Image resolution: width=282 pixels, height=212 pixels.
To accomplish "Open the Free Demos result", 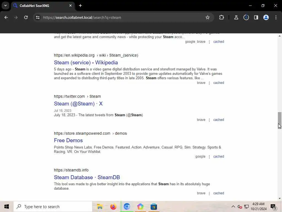I will coord(68,141).
